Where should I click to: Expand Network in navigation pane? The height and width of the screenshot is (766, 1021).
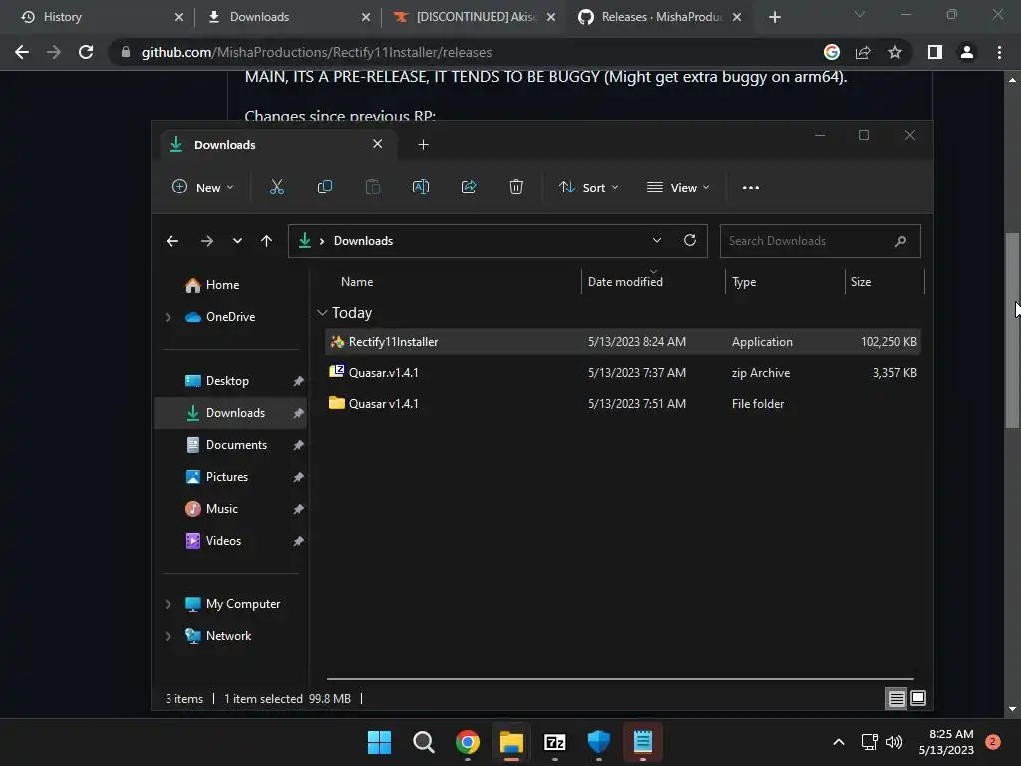168,636
